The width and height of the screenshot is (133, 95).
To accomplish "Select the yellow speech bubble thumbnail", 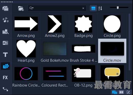I will pos(112,73).
